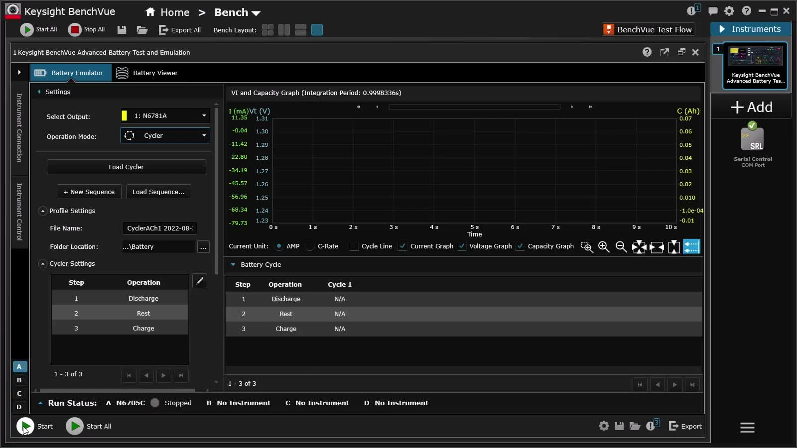Switch to channel B selector
This screenshot has height=448, width=797.
[x=19, y=380]
